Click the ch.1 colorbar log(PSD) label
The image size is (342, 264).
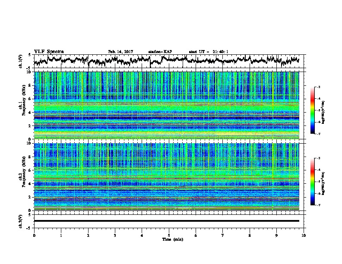pos(323,113)
